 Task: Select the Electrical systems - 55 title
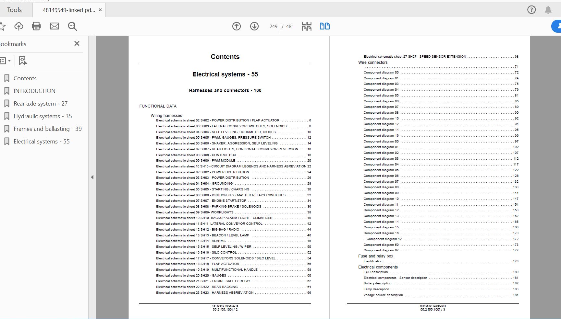click(x=225, y=74)
